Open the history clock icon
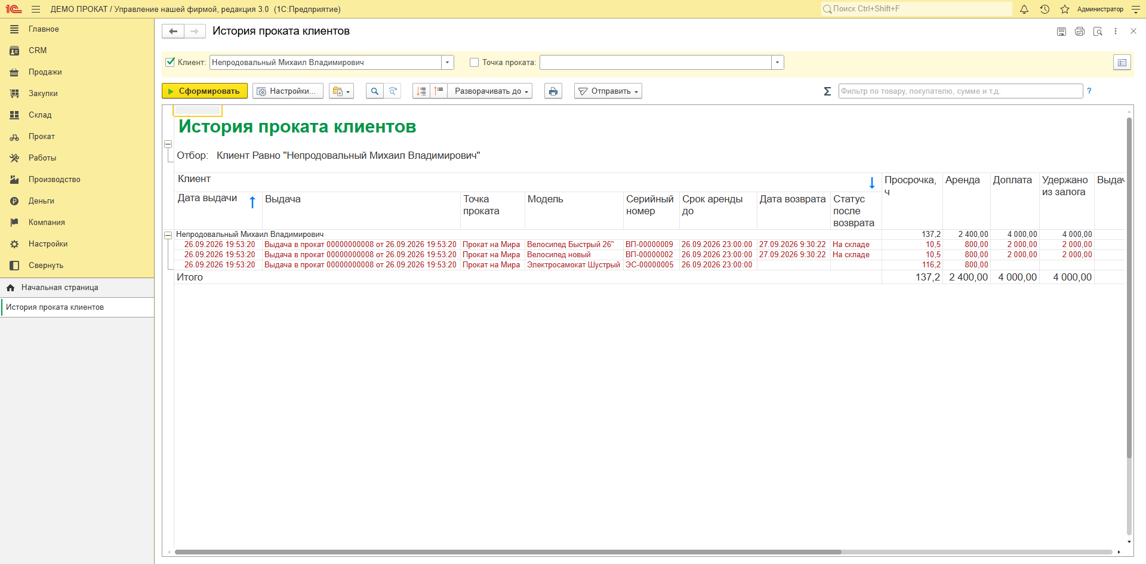This screenshot has height=564, width=1146. [1045, 9]
